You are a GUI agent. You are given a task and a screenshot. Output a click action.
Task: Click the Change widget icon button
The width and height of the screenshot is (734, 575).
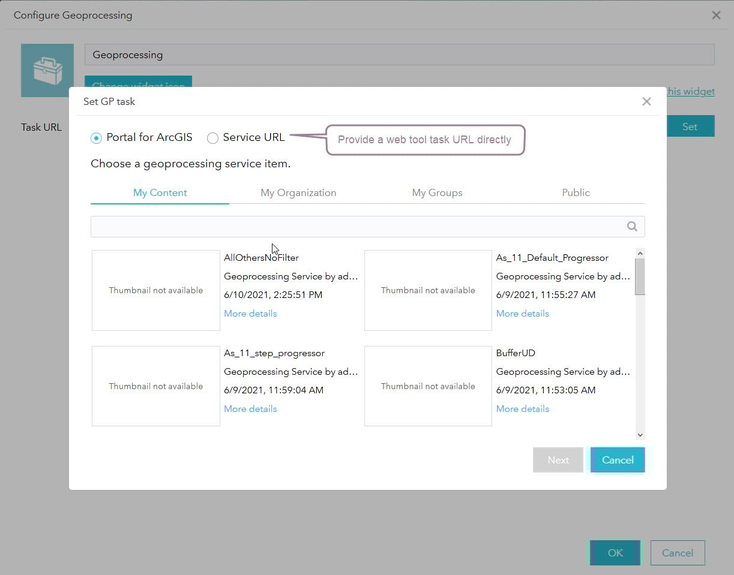click(138, 84)
